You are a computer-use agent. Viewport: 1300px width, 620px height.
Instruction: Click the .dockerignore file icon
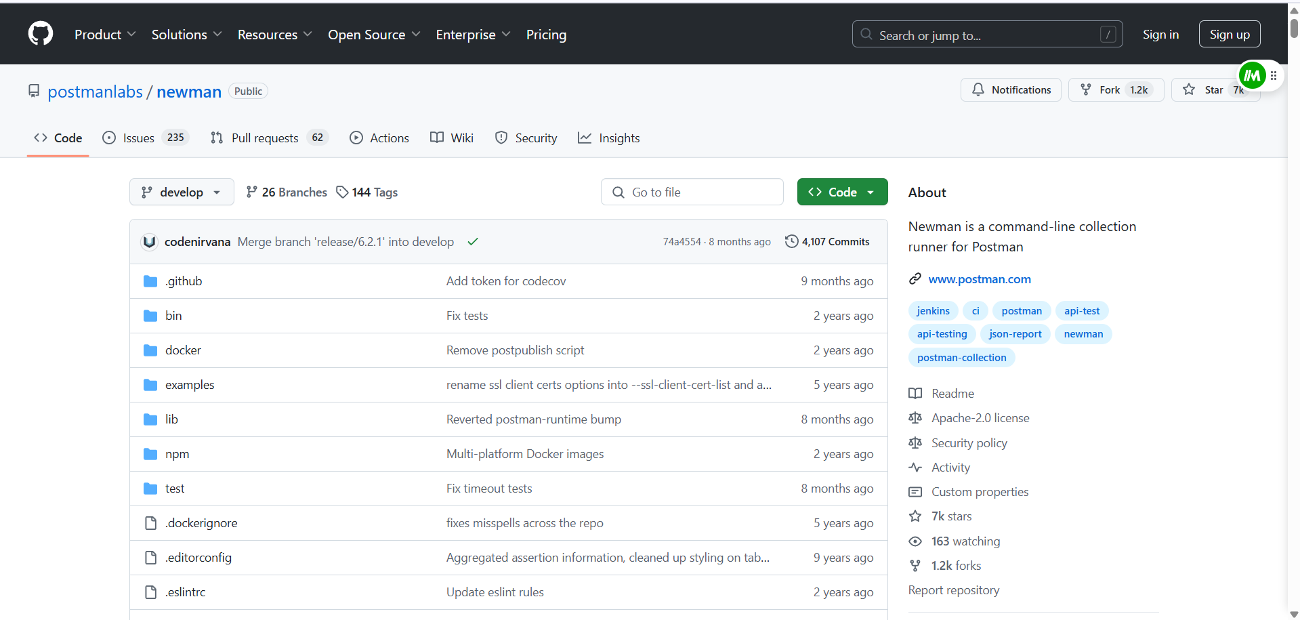[150, 523]
